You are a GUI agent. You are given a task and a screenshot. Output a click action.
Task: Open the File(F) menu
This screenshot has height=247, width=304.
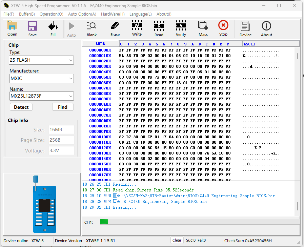(x=9, y=14)
